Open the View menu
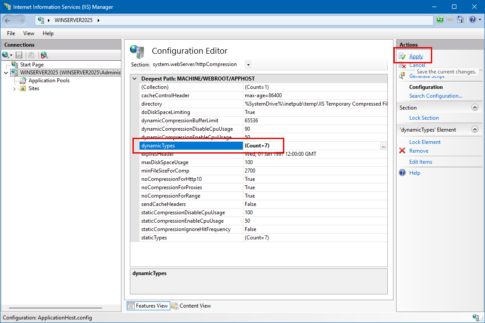This screenshot has height=323, width=485. click(x=29, y=33)
